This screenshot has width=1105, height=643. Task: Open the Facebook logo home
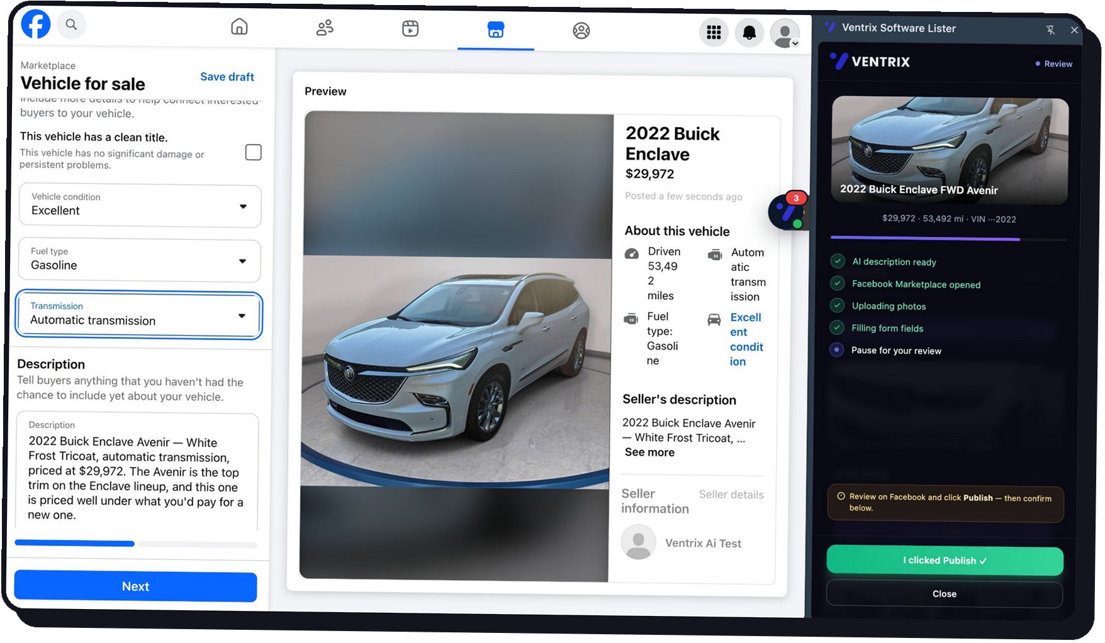(36, 24)
